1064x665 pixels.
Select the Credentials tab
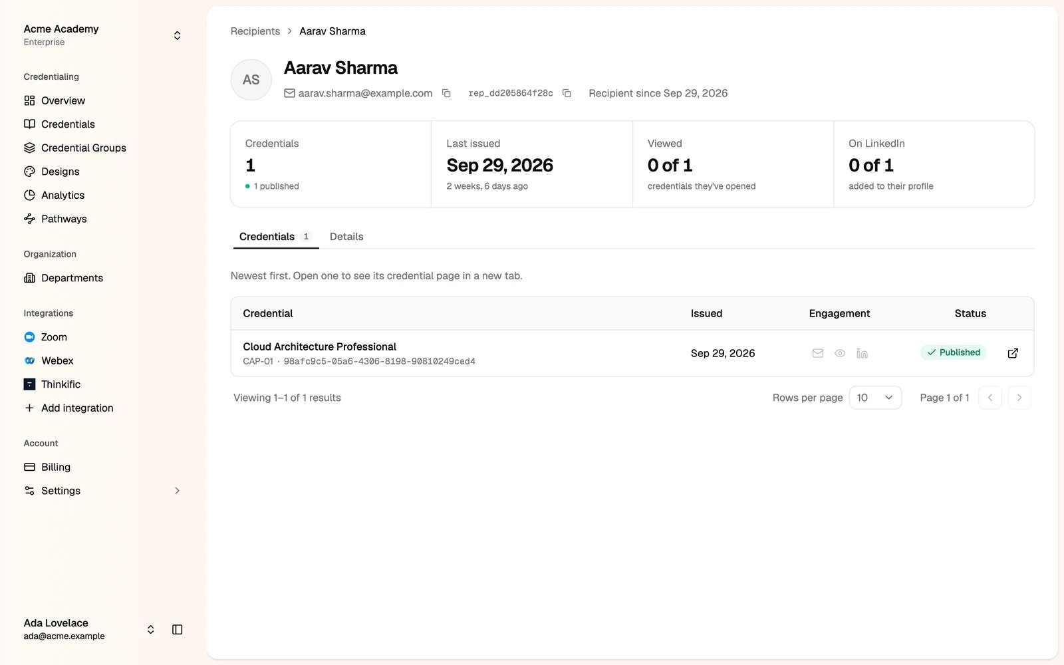coord(275,237)
